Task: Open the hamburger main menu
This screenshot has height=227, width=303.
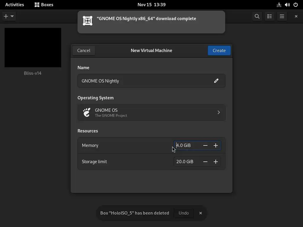Action: pyautogui.click(x=282, y=16)
